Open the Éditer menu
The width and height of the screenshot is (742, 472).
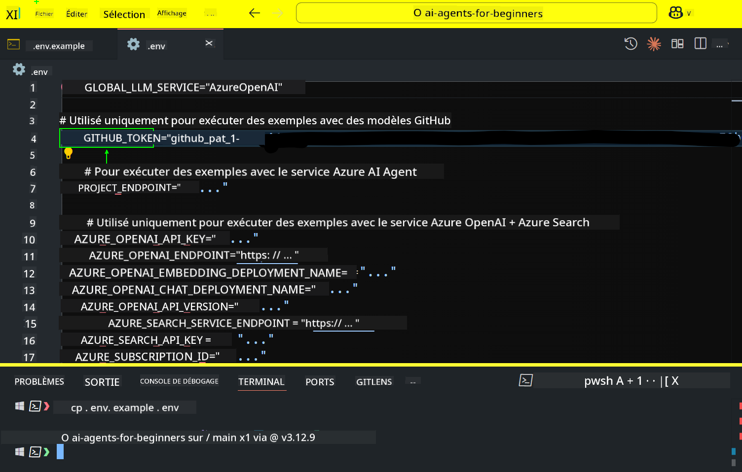point(77,14)
